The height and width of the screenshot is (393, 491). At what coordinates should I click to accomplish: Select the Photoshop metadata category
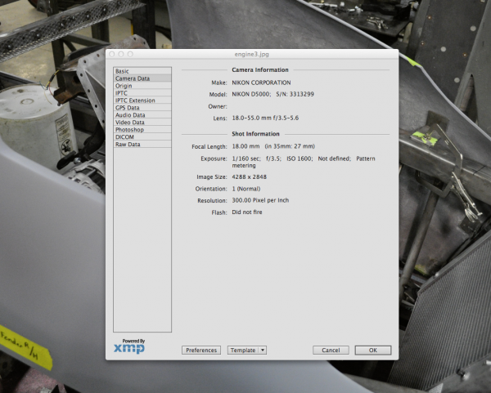click(129, 130)
